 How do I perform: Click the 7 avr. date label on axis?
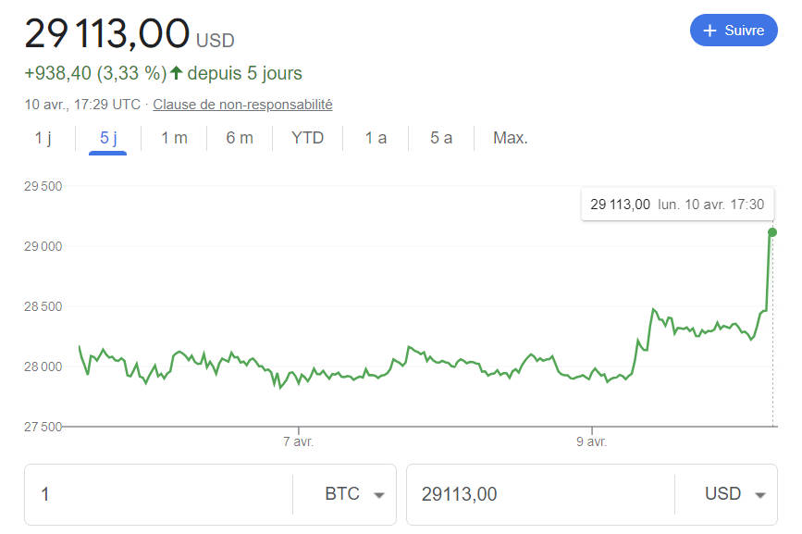click(x=298, y=441)
